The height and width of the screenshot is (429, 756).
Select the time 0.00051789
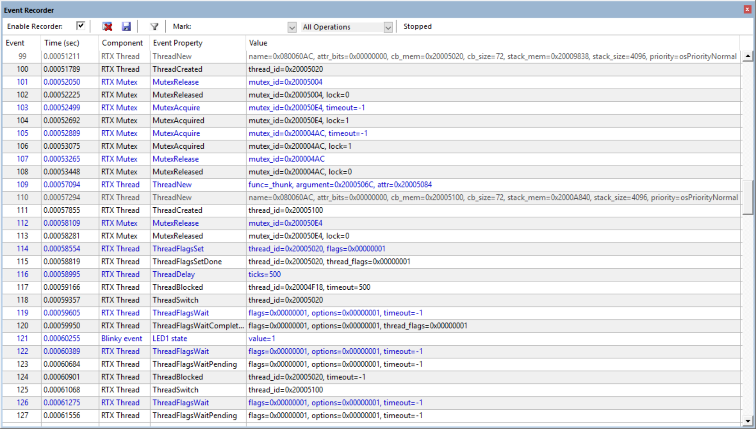pyautogui.click(x=62, y=69)
